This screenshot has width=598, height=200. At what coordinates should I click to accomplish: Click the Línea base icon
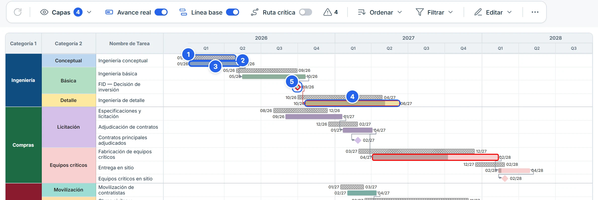pyautogui.click(x=183, y=12)
